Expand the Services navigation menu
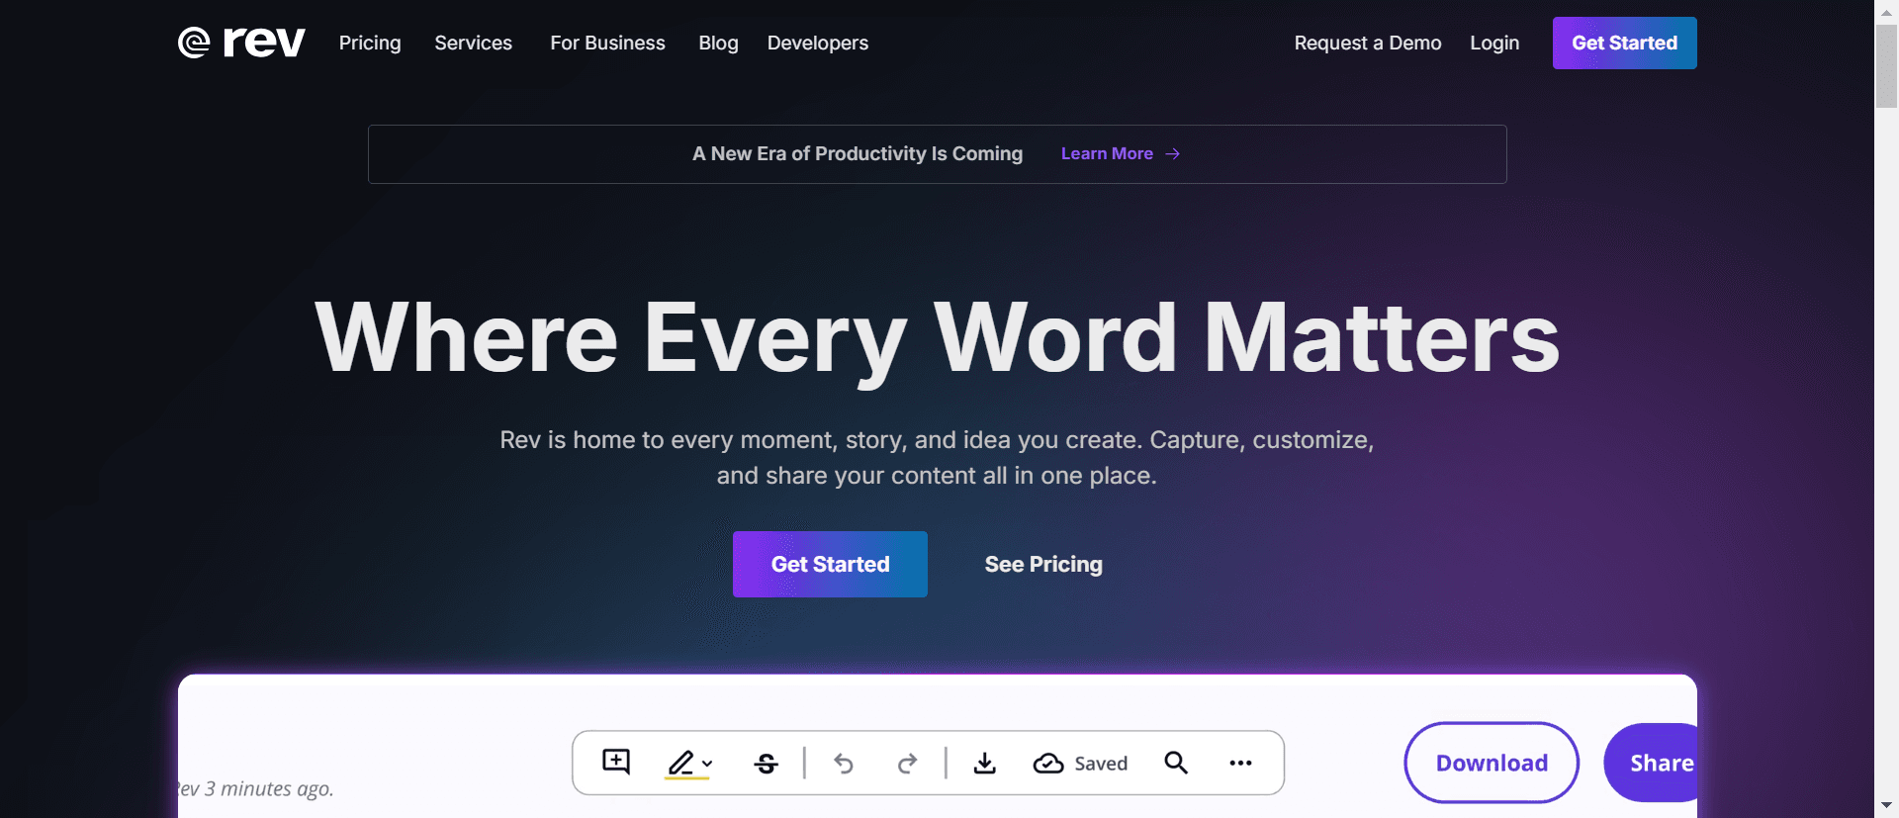Screen dimensions: 1899x818 tap(473, 43)
